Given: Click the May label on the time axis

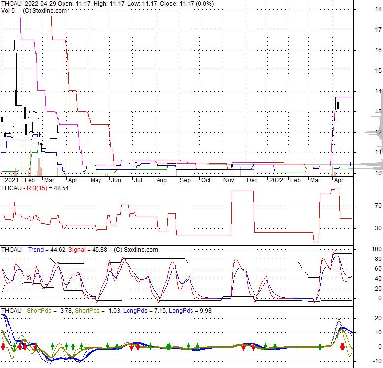Looking at the screenshot, I should (96, 180).
